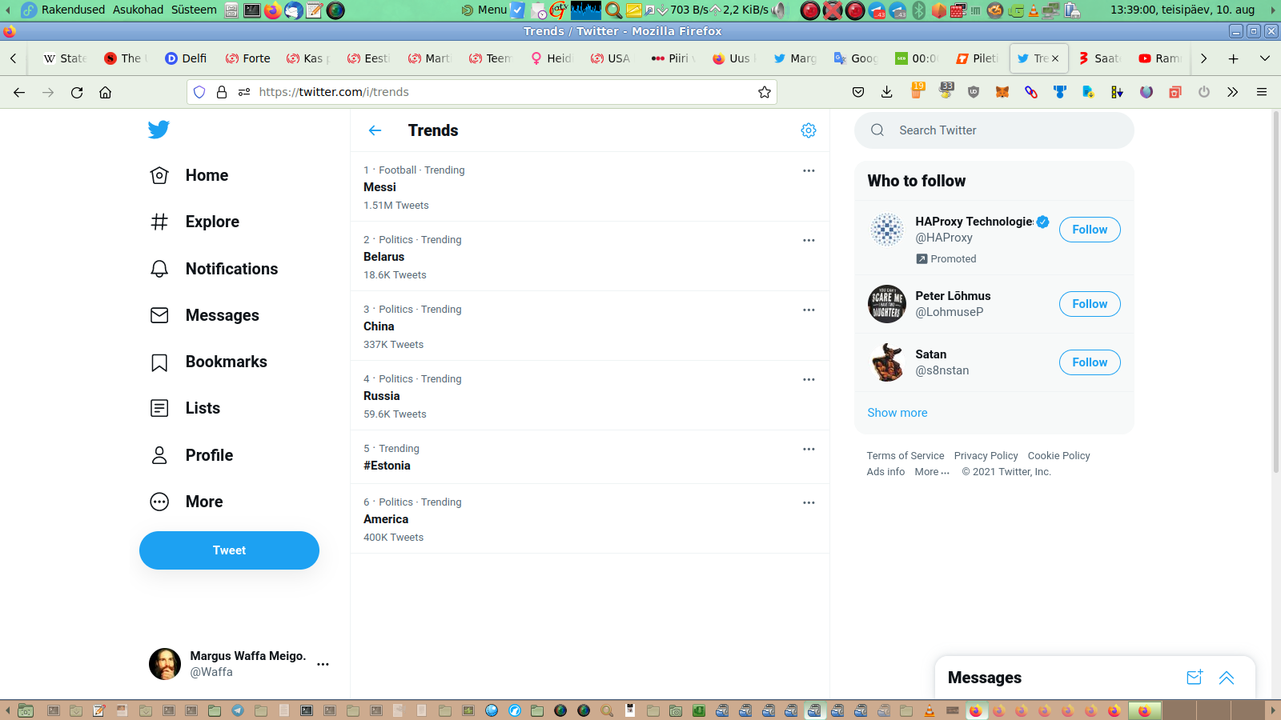Click the clock showing teisipäev, 10. aug
This screenshot has width=1281, height=720.
tap(1183, 10)
